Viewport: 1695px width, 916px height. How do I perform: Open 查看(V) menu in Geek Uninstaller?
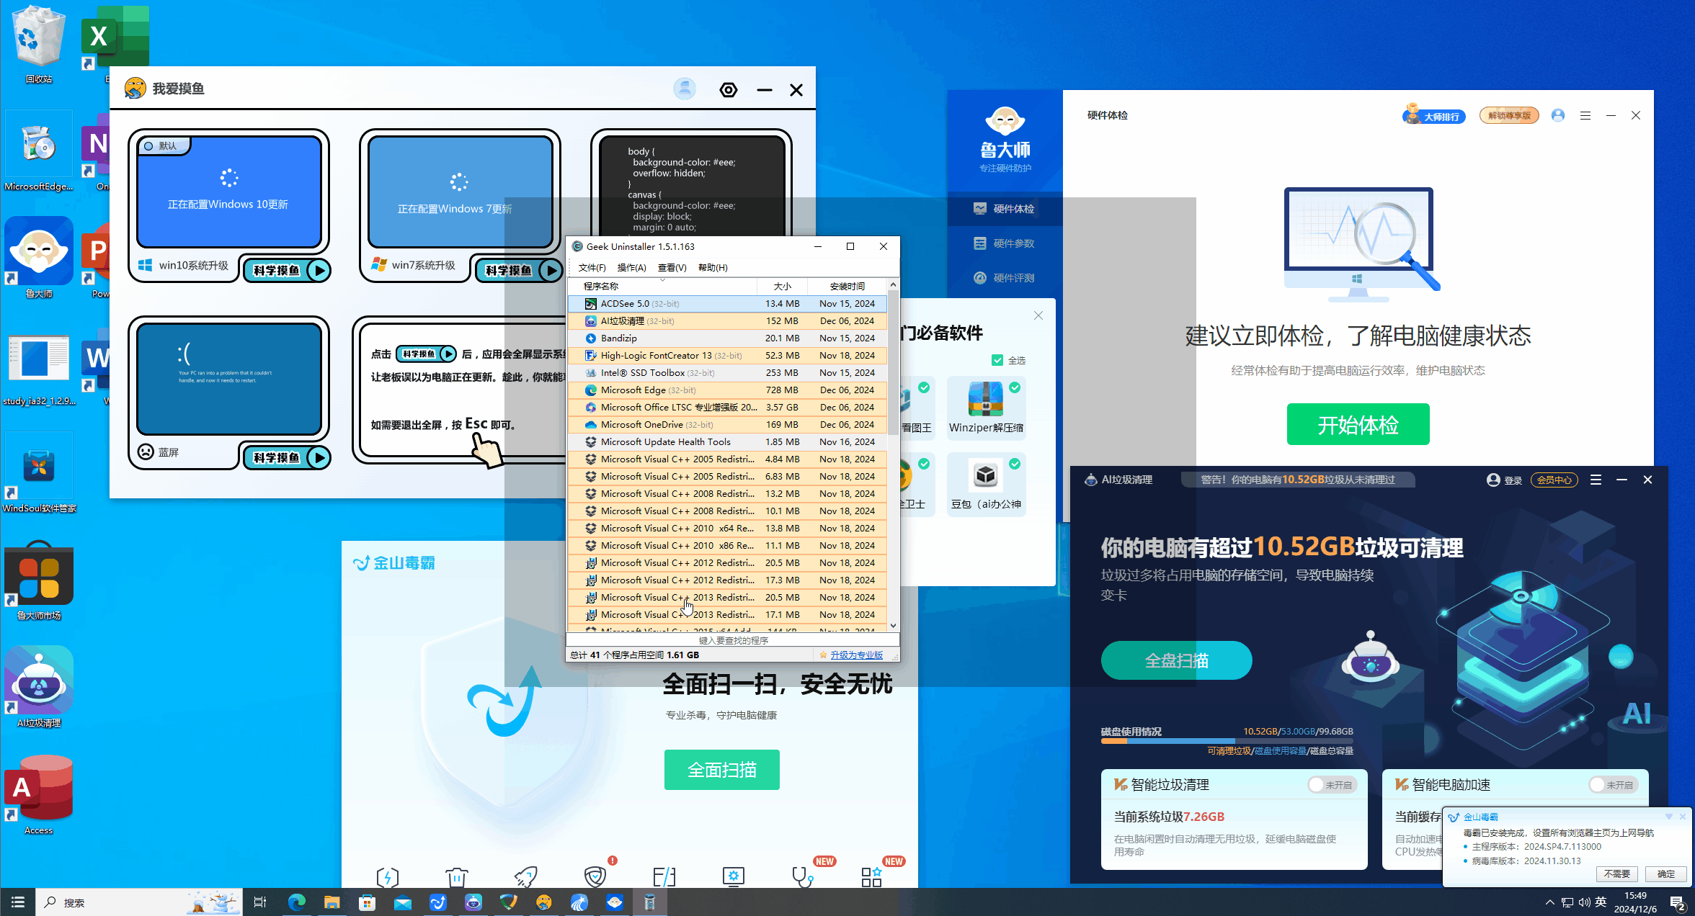(672, 267)
